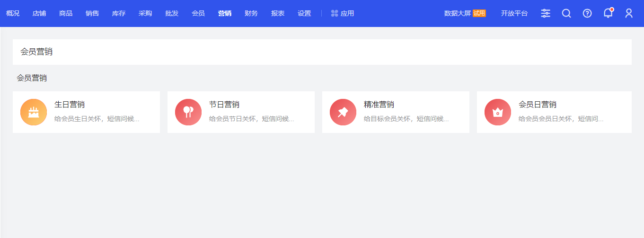The width and height of the screenshot is (644, 238).
Task: Click the search magnifier icon
Action: [x=566, y=13]
